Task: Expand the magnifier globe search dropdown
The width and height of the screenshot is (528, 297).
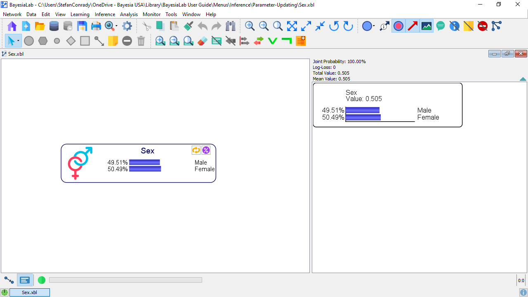Action: pos(116,26)
